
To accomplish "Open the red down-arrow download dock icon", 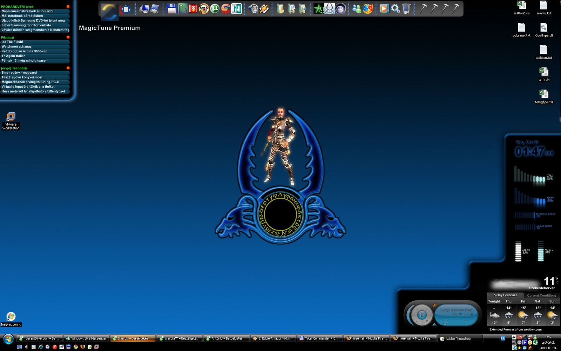I will point(193,8).
